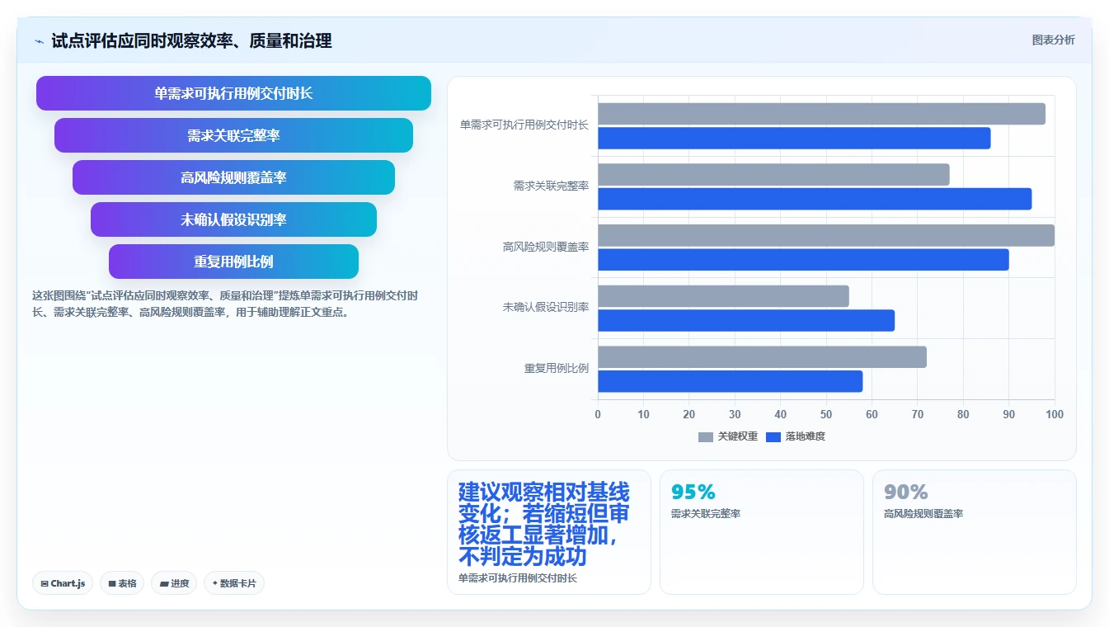
Task: Click the chart y-axis label 高风险规则覆盖率
Action: click(546, 247)
